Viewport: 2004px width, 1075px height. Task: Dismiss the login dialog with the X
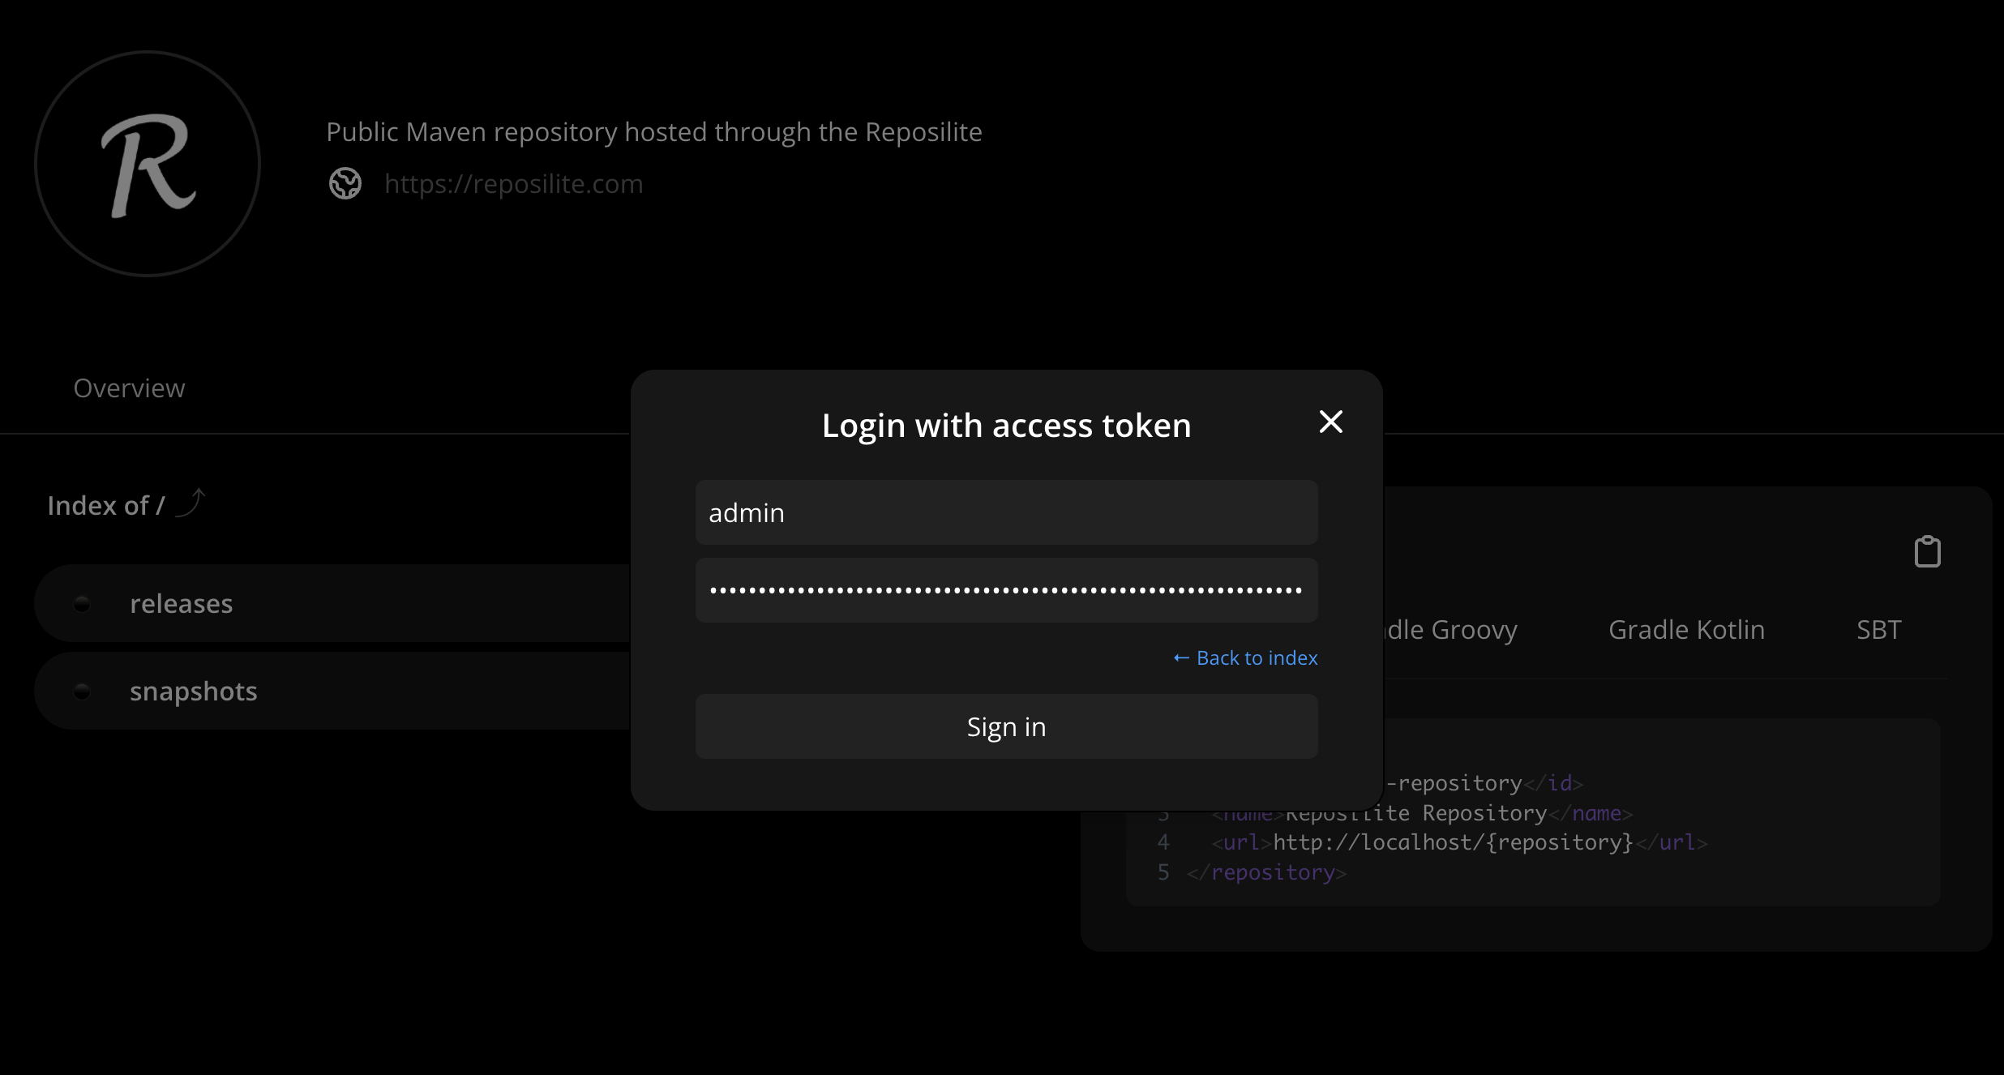1330,422
